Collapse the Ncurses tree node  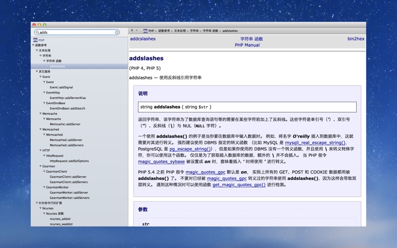click(x=41, y=208)
